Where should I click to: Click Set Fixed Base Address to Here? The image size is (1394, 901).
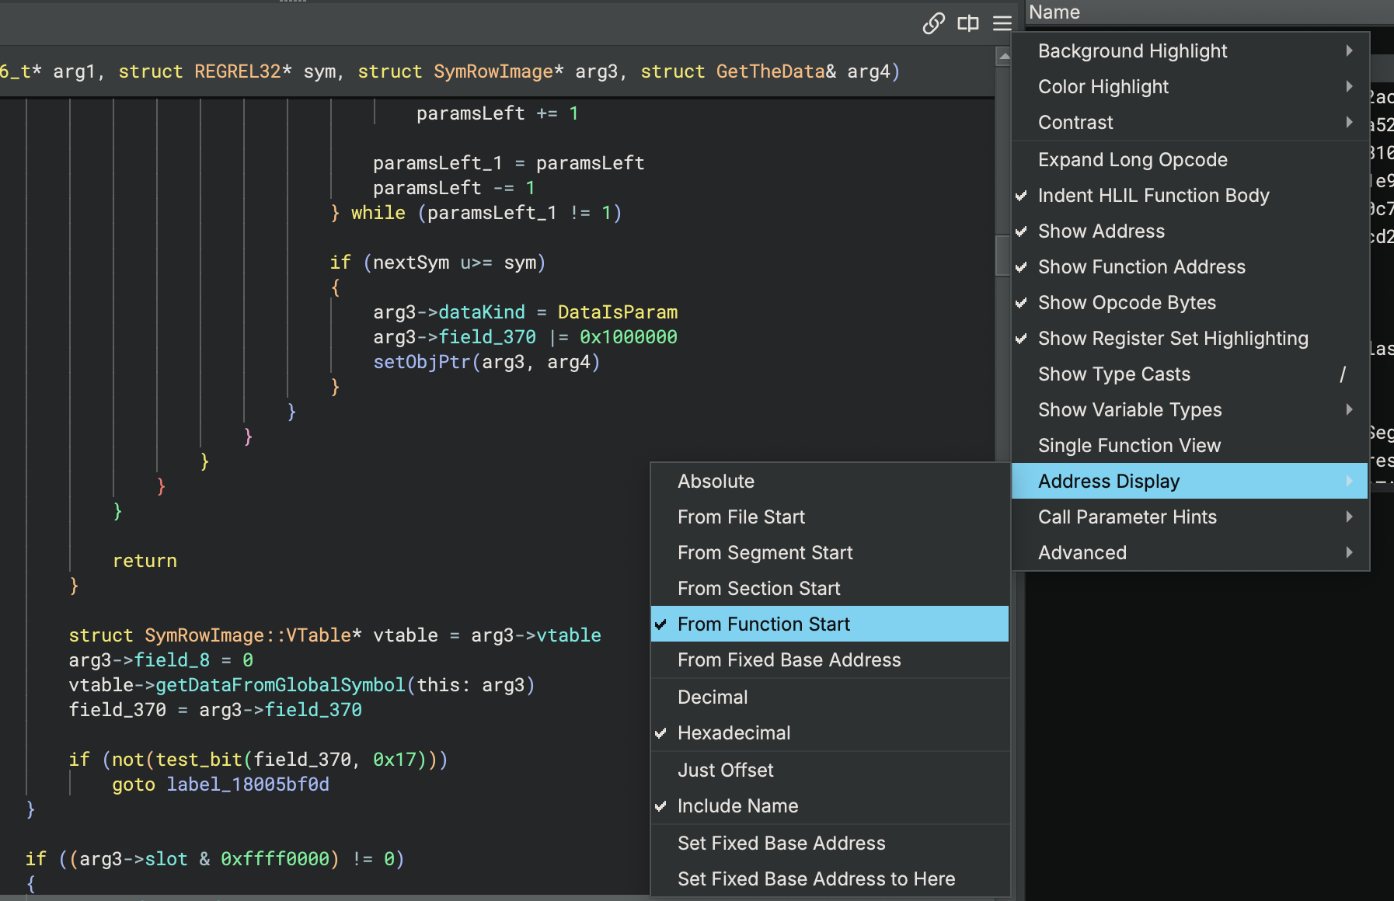click(816, 879)
